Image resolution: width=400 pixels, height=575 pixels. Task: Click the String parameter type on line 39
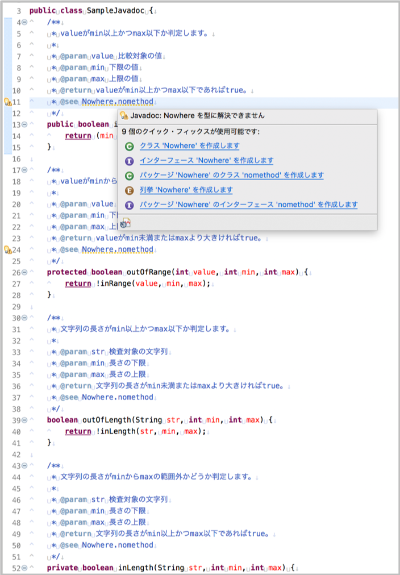(x=149, y=420)
